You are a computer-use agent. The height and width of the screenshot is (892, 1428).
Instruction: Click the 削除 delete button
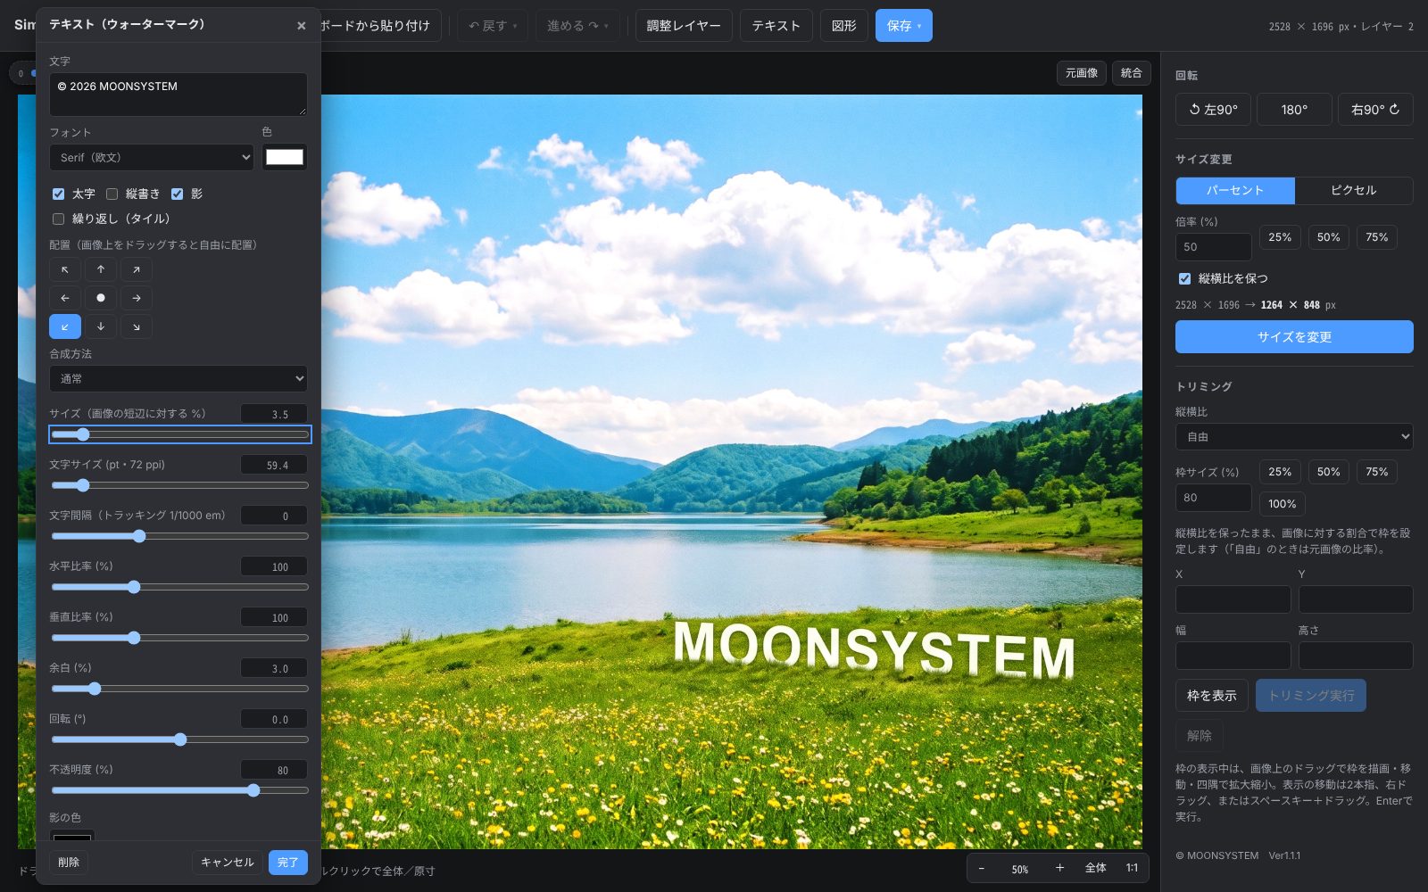click(69, 863)
